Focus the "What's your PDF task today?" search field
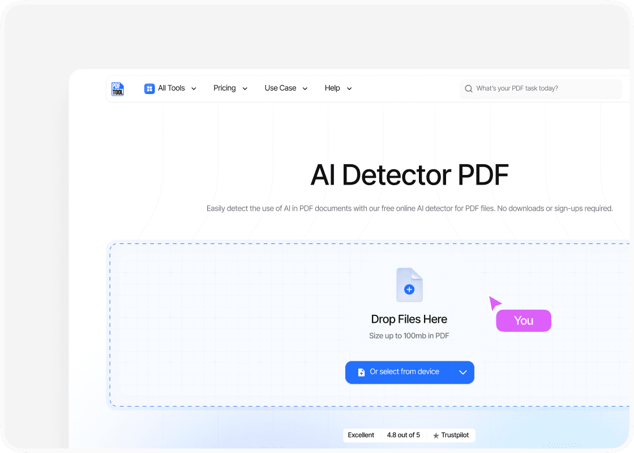 pos(543,89)
